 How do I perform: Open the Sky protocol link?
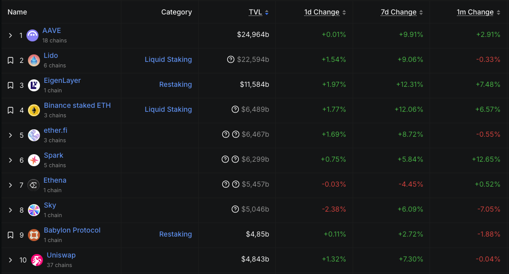coord(50,205)
